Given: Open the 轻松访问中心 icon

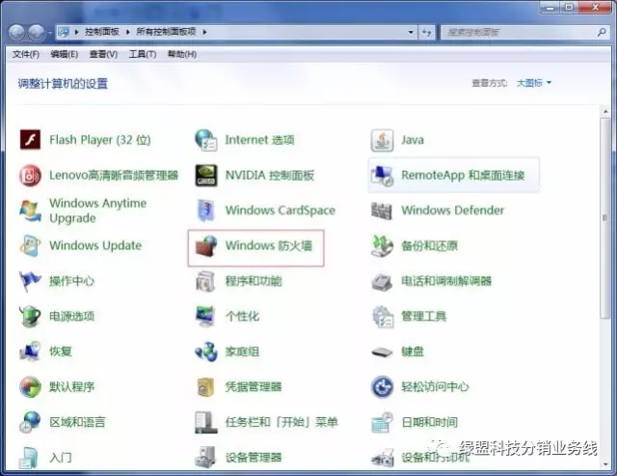Looking at the screenshot, I should click(x=382, y=386).
